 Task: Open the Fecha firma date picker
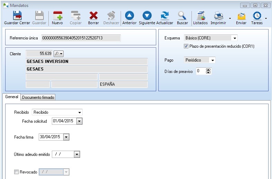(66, 137)
